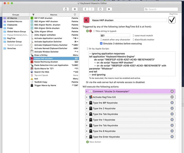Select Activate Clipboard History Switcher macro

coord(54,45)
